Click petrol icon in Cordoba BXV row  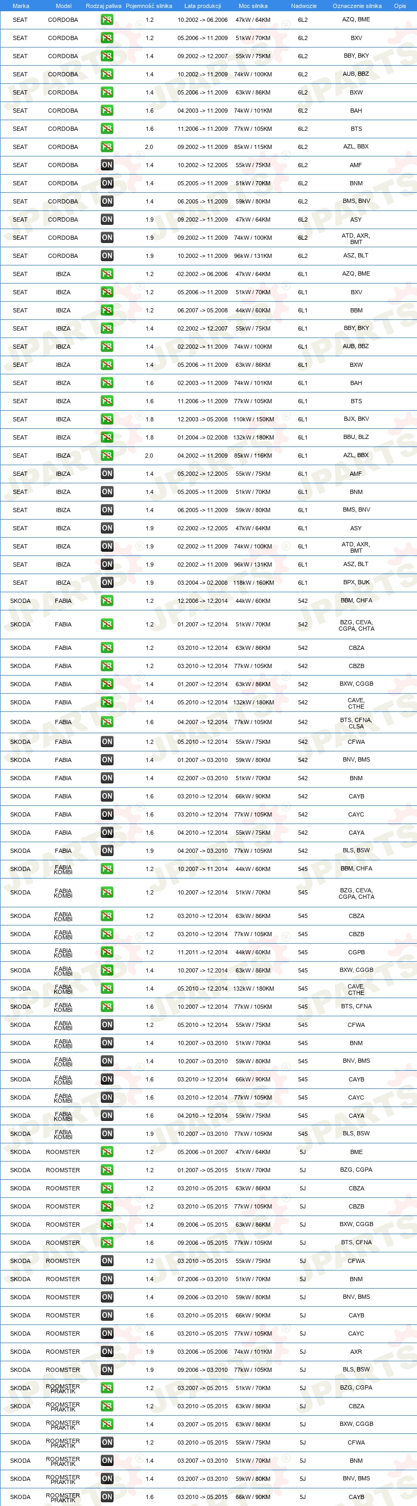[x=107, y=38]
